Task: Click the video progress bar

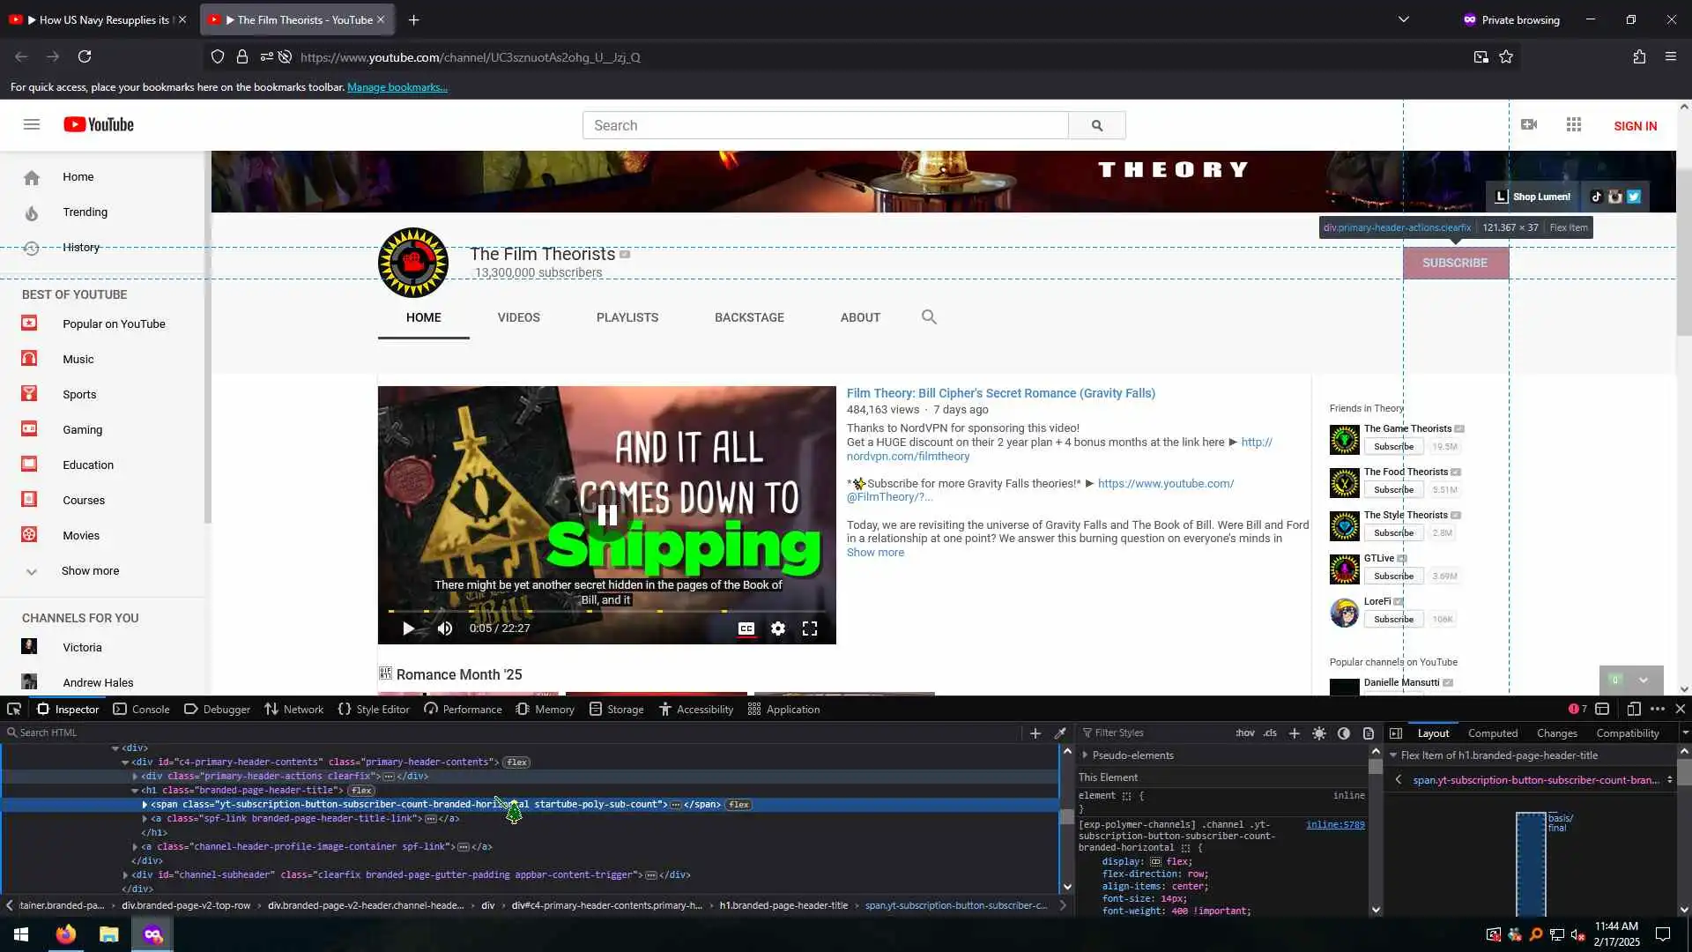Action: click(x=606, y=611)
